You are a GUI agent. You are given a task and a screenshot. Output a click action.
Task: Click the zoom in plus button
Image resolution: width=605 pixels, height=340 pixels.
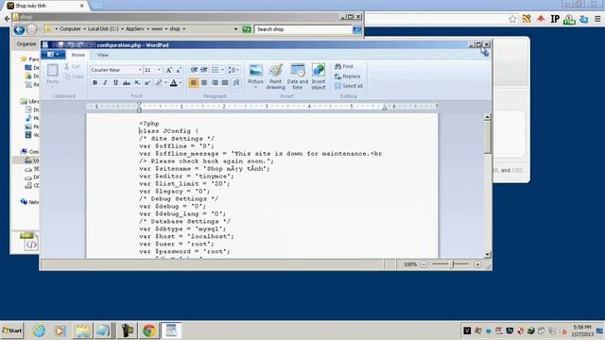point(477,264)
